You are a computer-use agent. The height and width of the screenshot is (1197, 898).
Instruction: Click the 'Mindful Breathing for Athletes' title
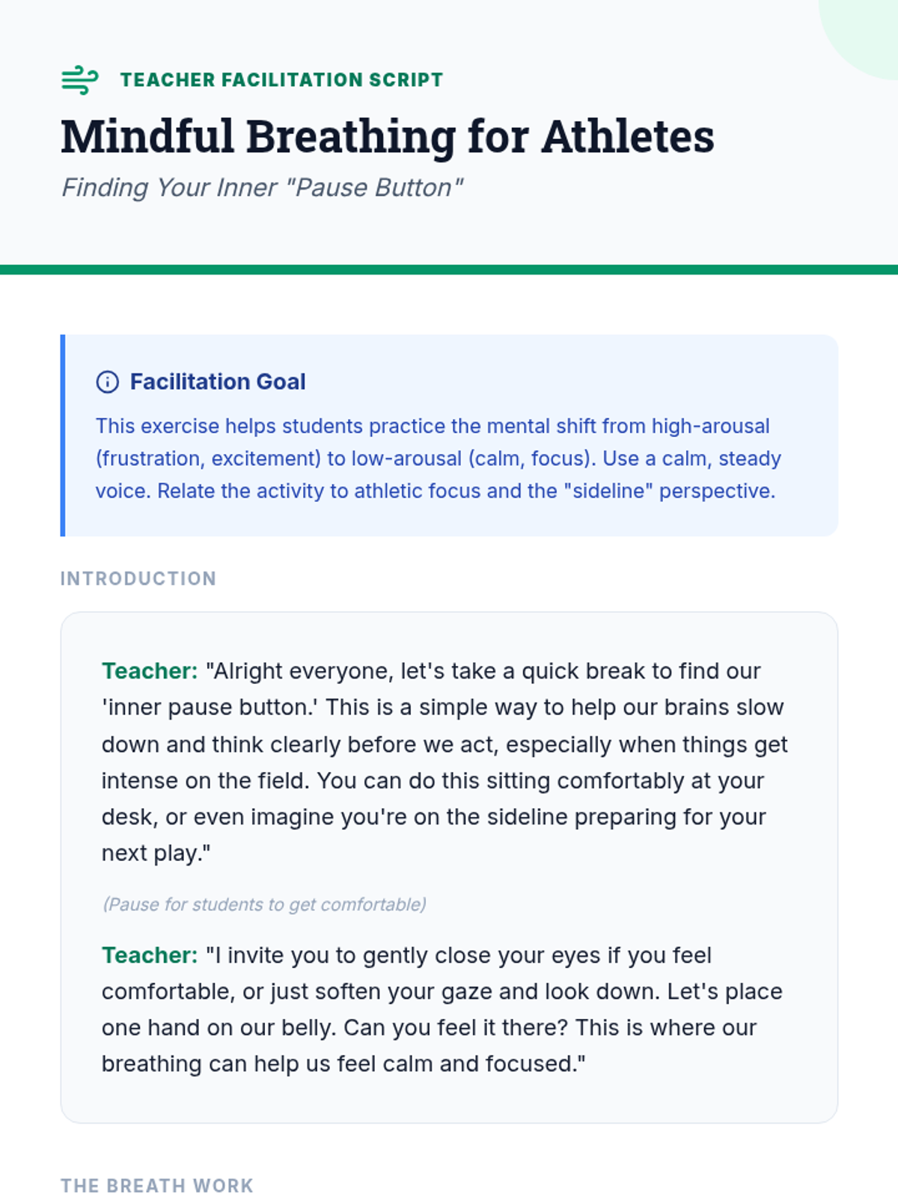point(387,137)
